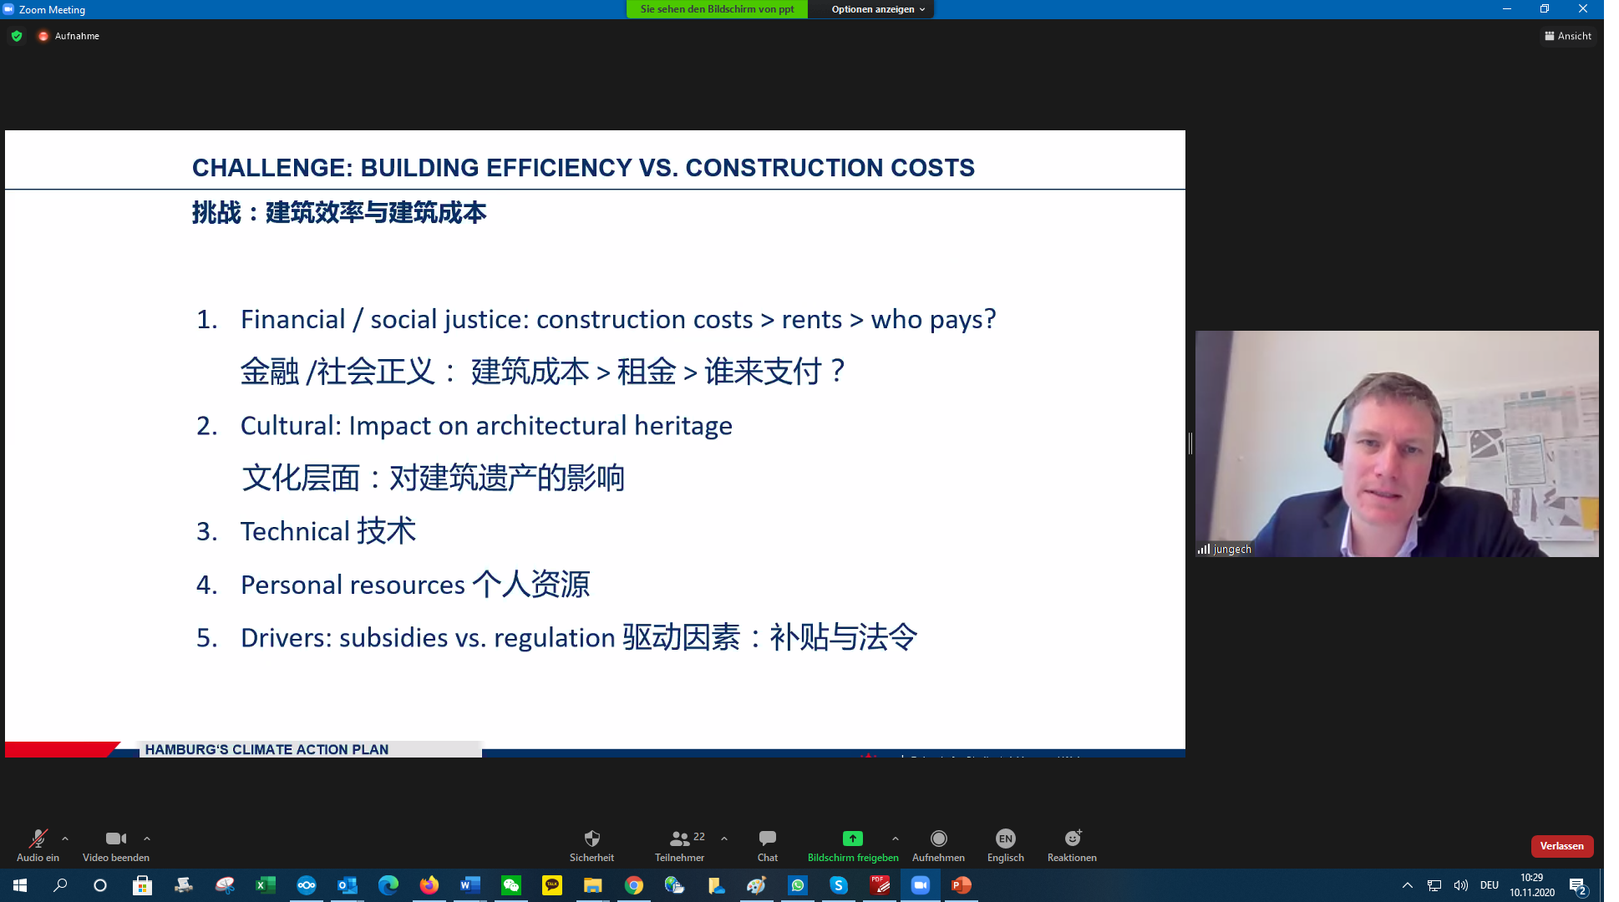Viewport: 1619px width, 902px height.
Task: Expand screen share options caret
Action: click(896, 839)
